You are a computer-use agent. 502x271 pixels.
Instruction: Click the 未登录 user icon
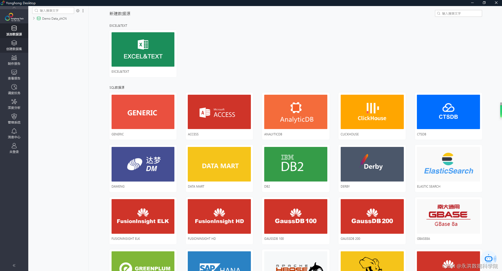pos(14,146)
